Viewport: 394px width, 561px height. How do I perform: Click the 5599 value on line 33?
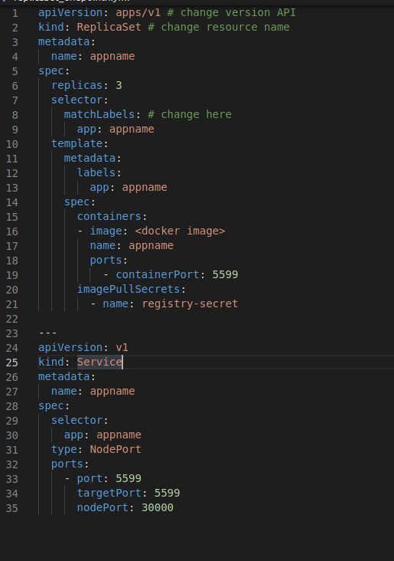[129, 479]
